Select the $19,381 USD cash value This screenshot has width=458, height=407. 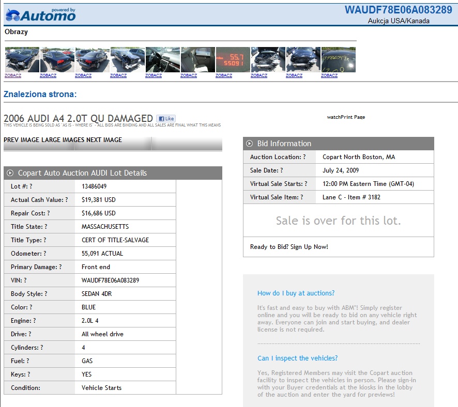pyautogui.click(x=98, y=200)
